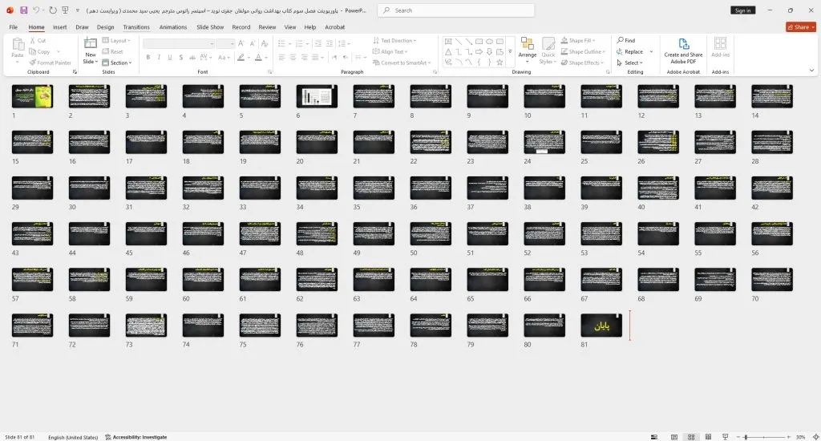Select the star shape in shapes gallery
The width and height of the screenshot is (821, 441).
pyautogui.click(x=499, y=62)
